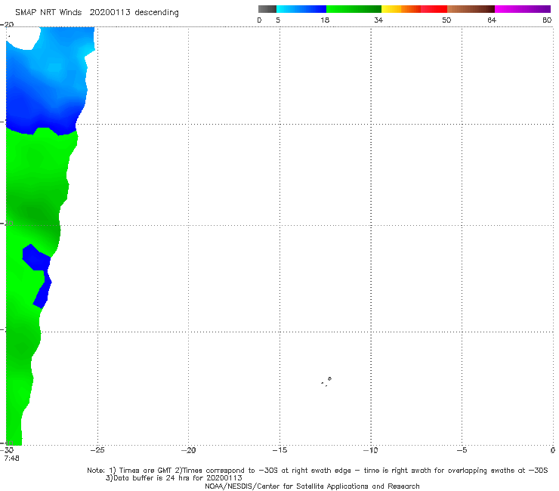
Task: Select the cyan-to-blue segment of the color bar
Action: [x=301, y=9]
